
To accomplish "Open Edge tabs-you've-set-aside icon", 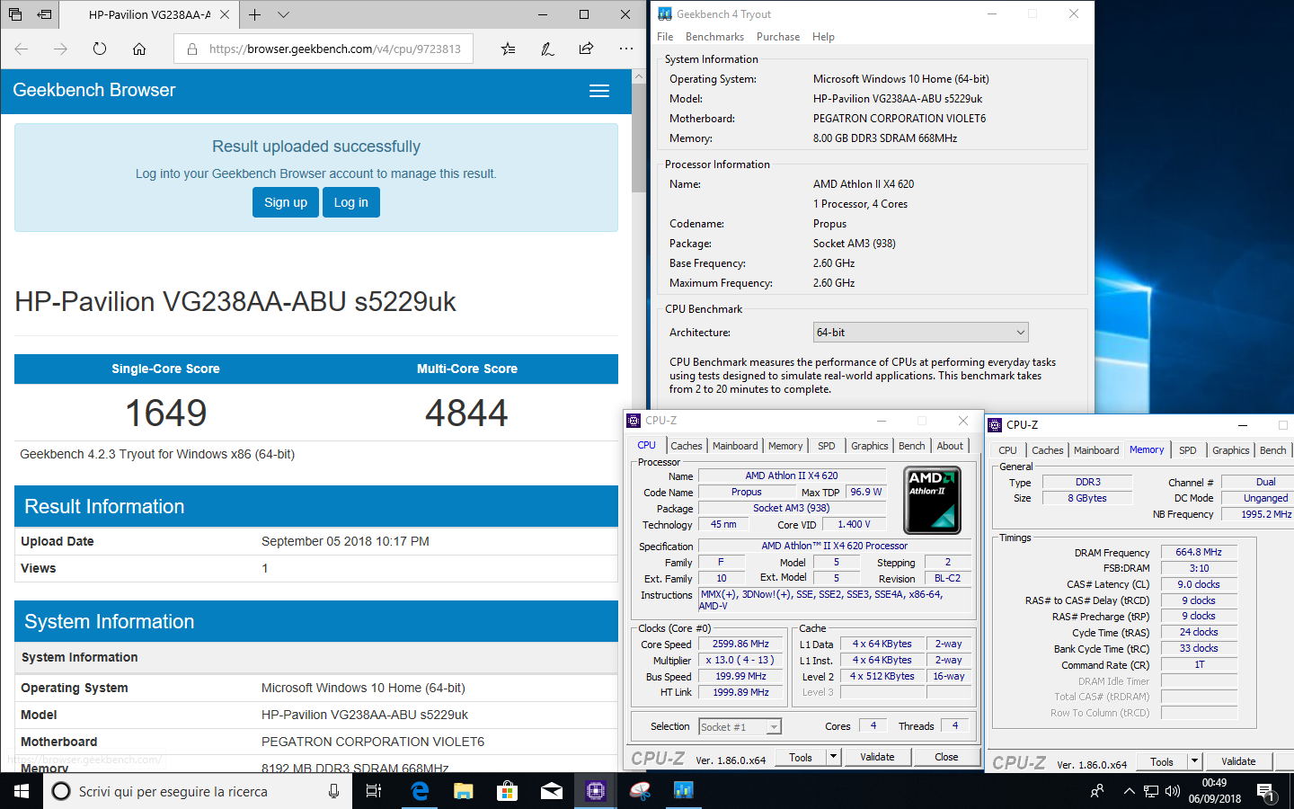I will click(15, 14).
